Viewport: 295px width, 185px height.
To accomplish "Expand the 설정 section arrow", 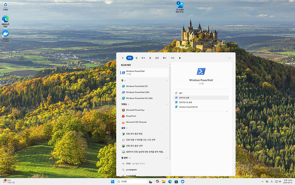I will pyautogui.click(x=167, y=128).
